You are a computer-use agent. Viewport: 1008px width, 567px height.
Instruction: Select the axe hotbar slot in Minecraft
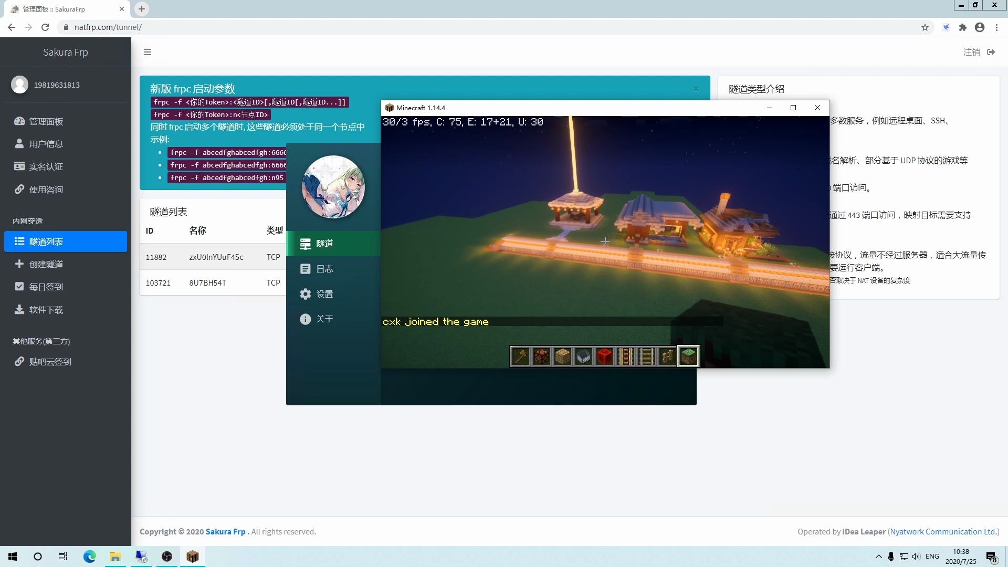coord(520,356)
